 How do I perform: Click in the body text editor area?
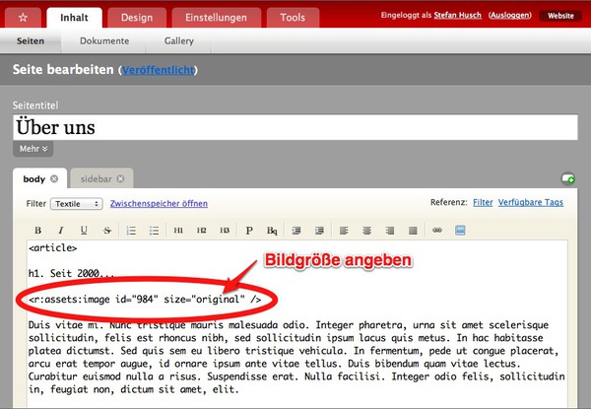click(x=297, y=324)
